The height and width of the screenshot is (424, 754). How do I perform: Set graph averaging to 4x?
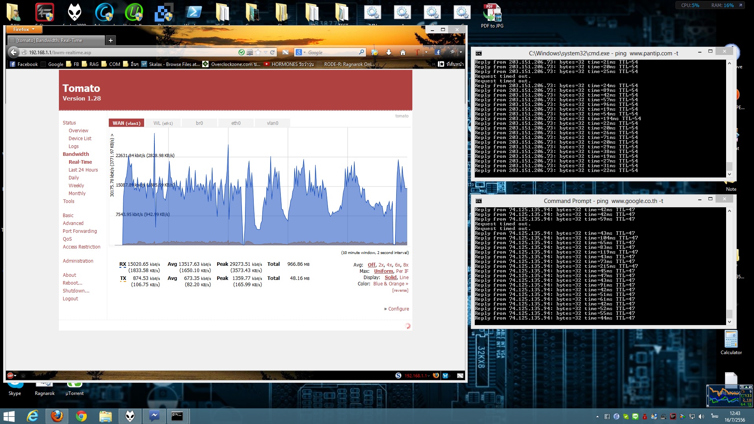click(389, 265)
